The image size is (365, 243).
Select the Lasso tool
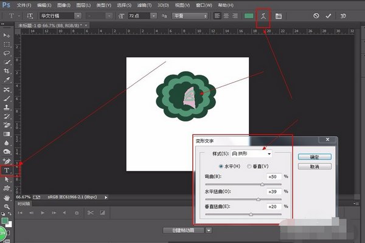7,53
